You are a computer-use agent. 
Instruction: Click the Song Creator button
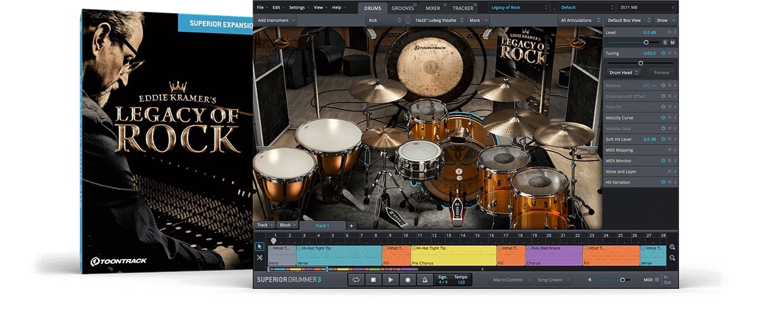(550, 280)
